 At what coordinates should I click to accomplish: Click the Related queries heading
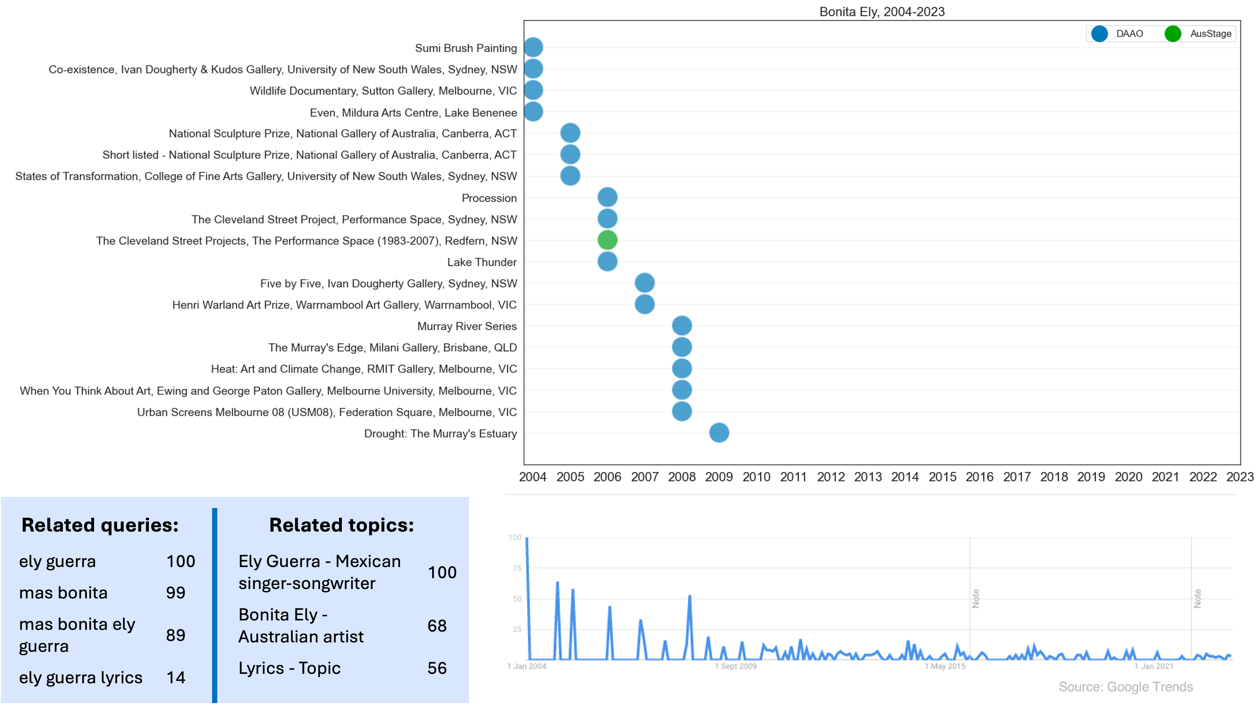[100, 525]
